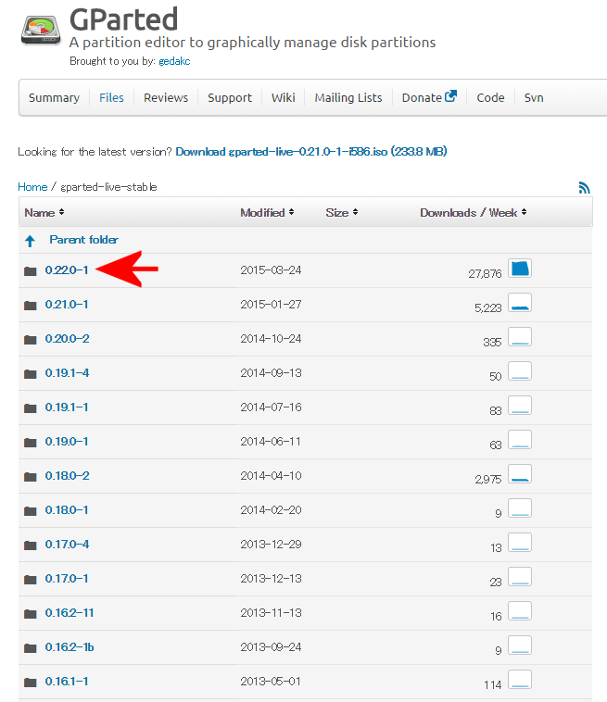Viewport: 607px width, 702px height.
Task: Open the 0.19.1-4 folder link
Action: click(68, 373)
